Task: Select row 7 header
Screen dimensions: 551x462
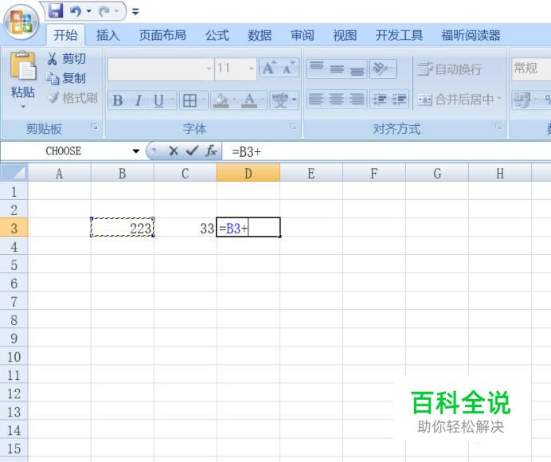Action: click(14, 302)
